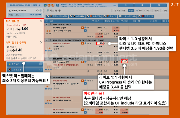Select odds 2.09 in English U23 league
The width and height of the screenshot is (180, 118).
click(x=99, y=53)
